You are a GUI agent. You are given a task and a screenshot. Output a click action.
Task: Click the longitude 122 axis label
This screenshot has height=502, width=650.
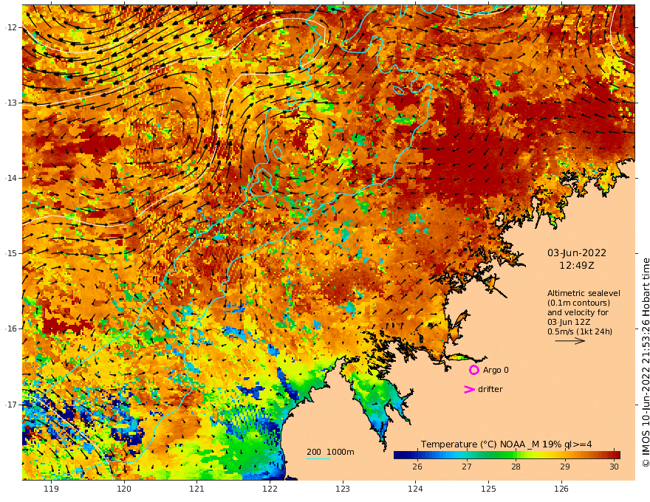270,489
